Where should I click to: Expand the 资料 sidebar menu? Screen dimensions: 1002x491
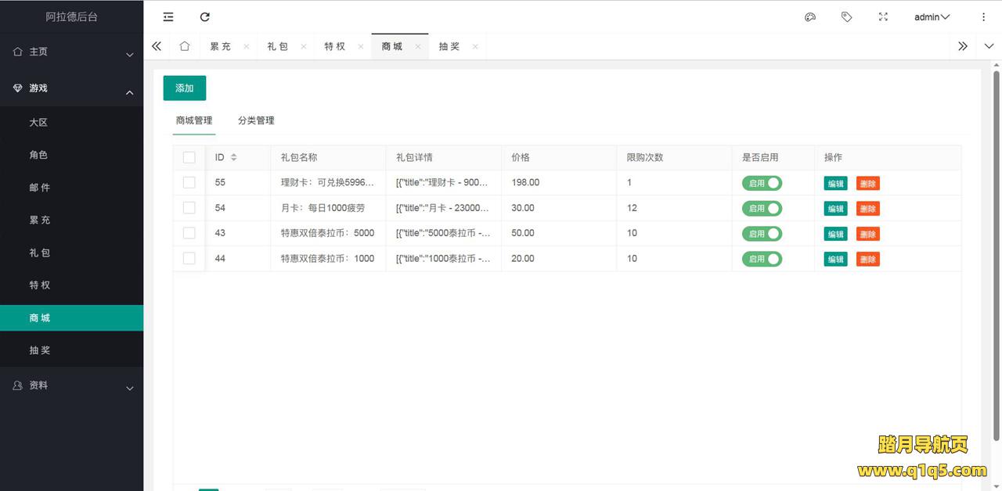[72, 385]
